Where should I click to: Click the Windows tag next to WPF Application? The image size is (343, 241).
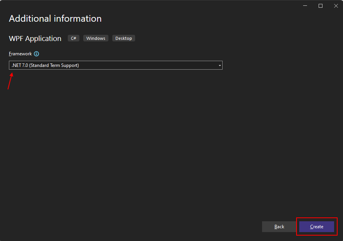tap(95, 38)
